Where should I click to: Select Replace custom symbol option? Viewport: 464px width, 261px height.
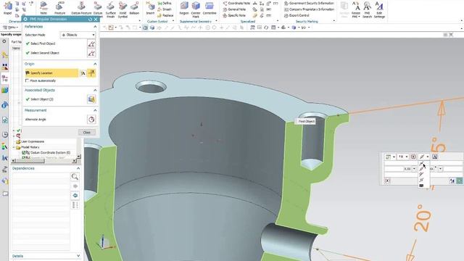165,15
